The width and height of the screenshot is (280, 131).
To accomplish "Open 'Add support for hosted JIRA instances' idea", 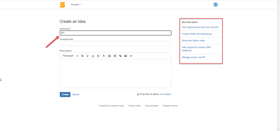I will [x=196, y=49].
